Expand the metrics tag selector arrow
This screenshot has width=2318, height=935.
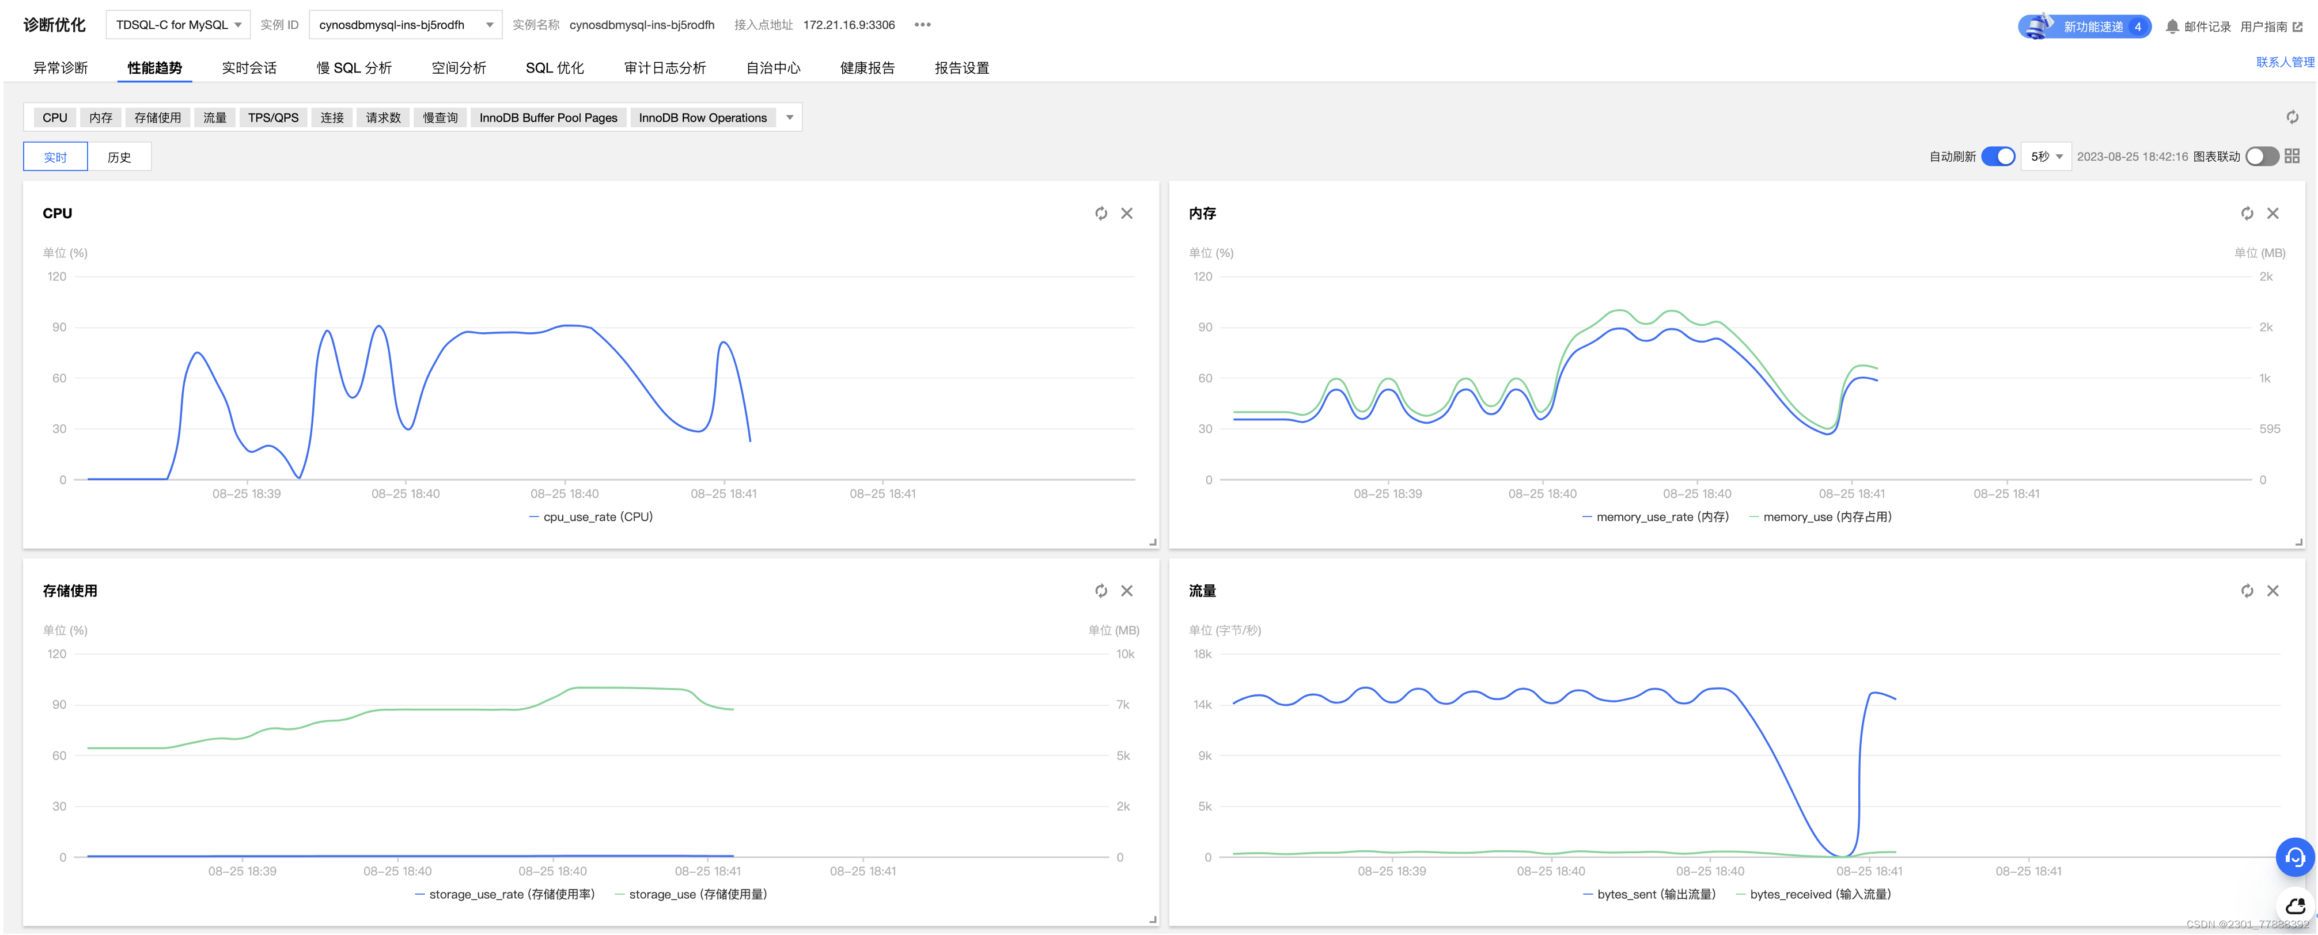(x=789, y=118)
